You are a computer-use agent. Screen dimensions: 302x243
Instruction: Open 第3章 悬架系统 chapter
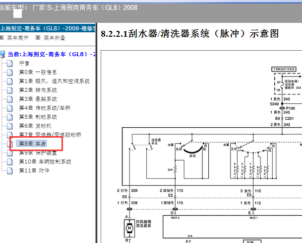[x=38, y=99]
